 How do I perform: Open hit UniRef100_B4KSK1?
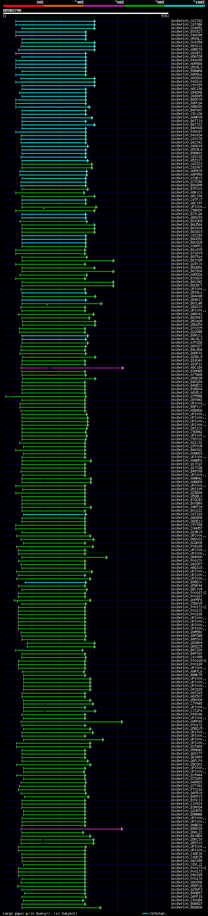187,450
